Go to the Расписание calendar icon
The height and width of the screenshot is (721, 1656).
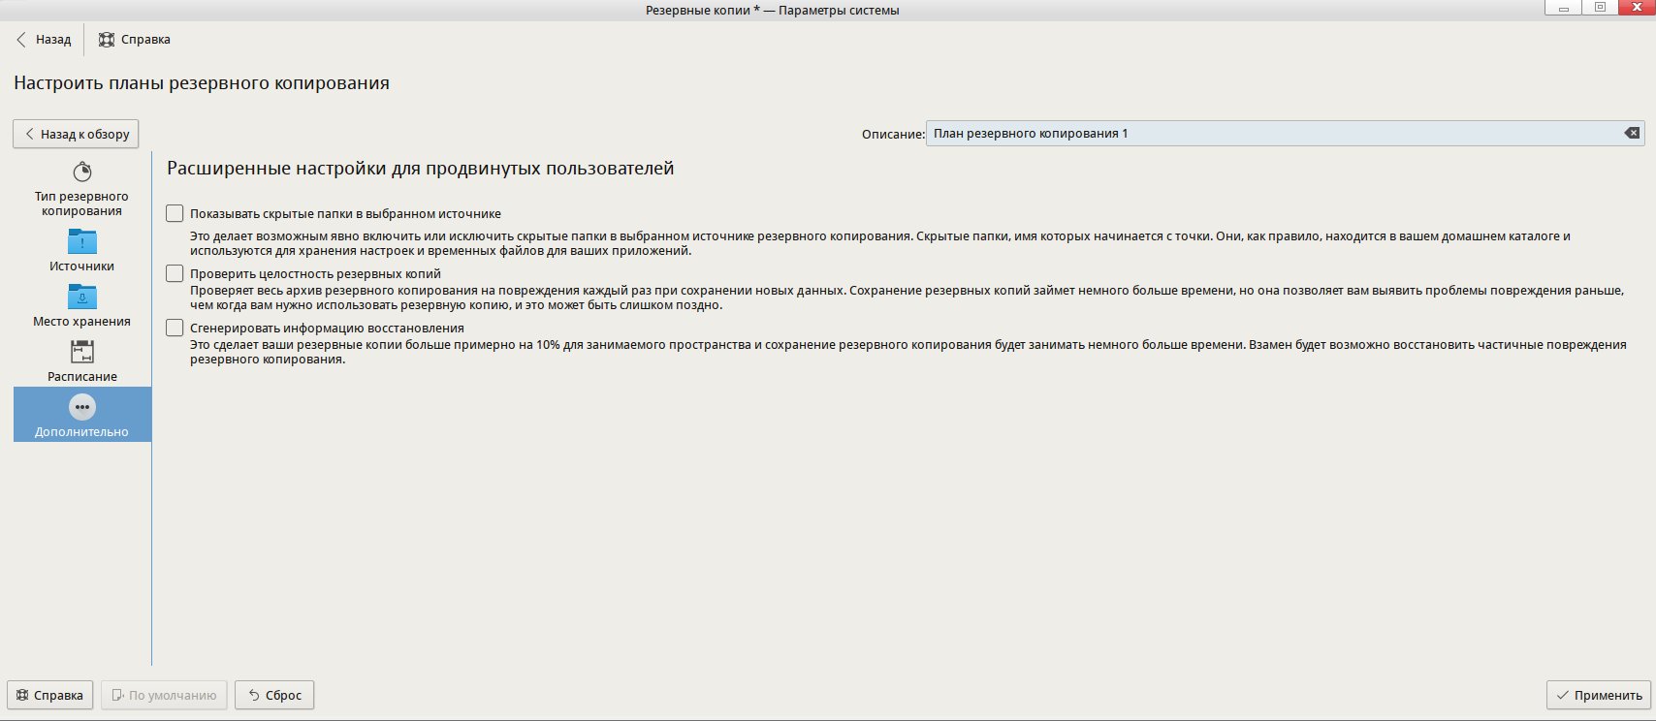click(82, 351)
